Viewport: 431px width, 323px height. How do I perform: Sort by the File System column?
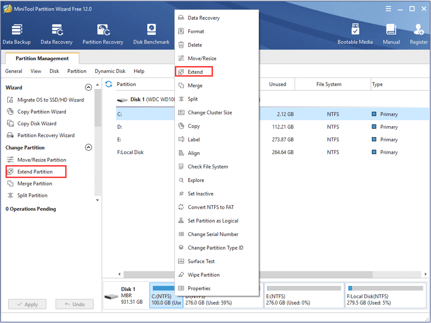(x=333, y=84)
